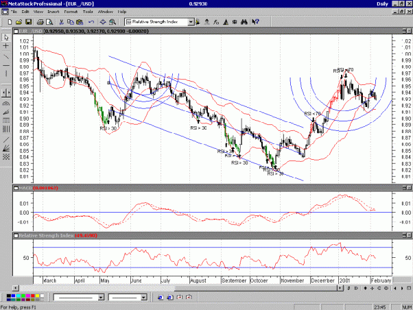
Task: Open the line weight dropdown
Action: click(x=143, y=298)
